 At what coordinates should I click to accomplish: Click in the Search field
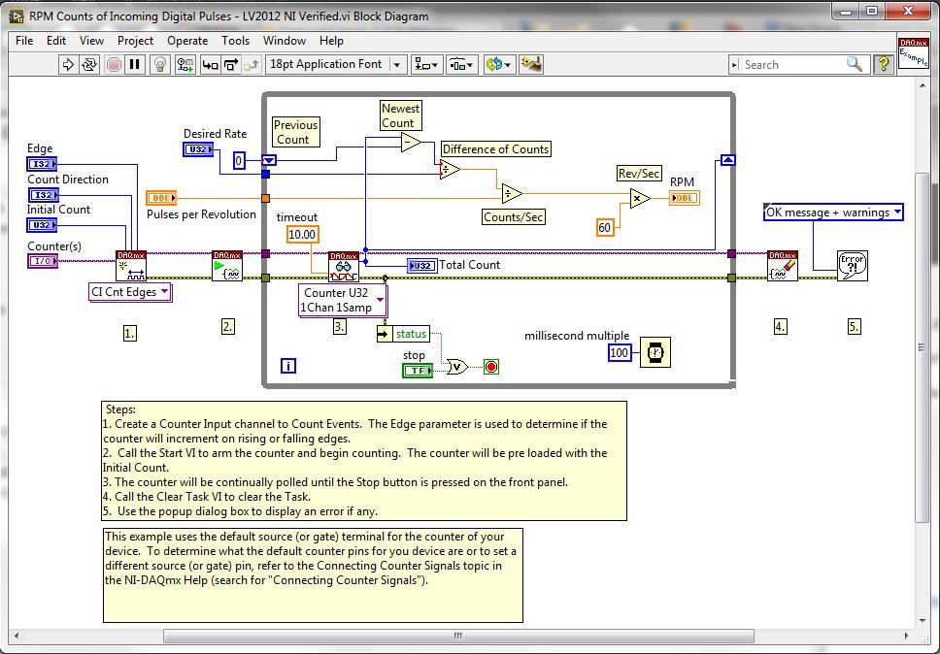791,65
